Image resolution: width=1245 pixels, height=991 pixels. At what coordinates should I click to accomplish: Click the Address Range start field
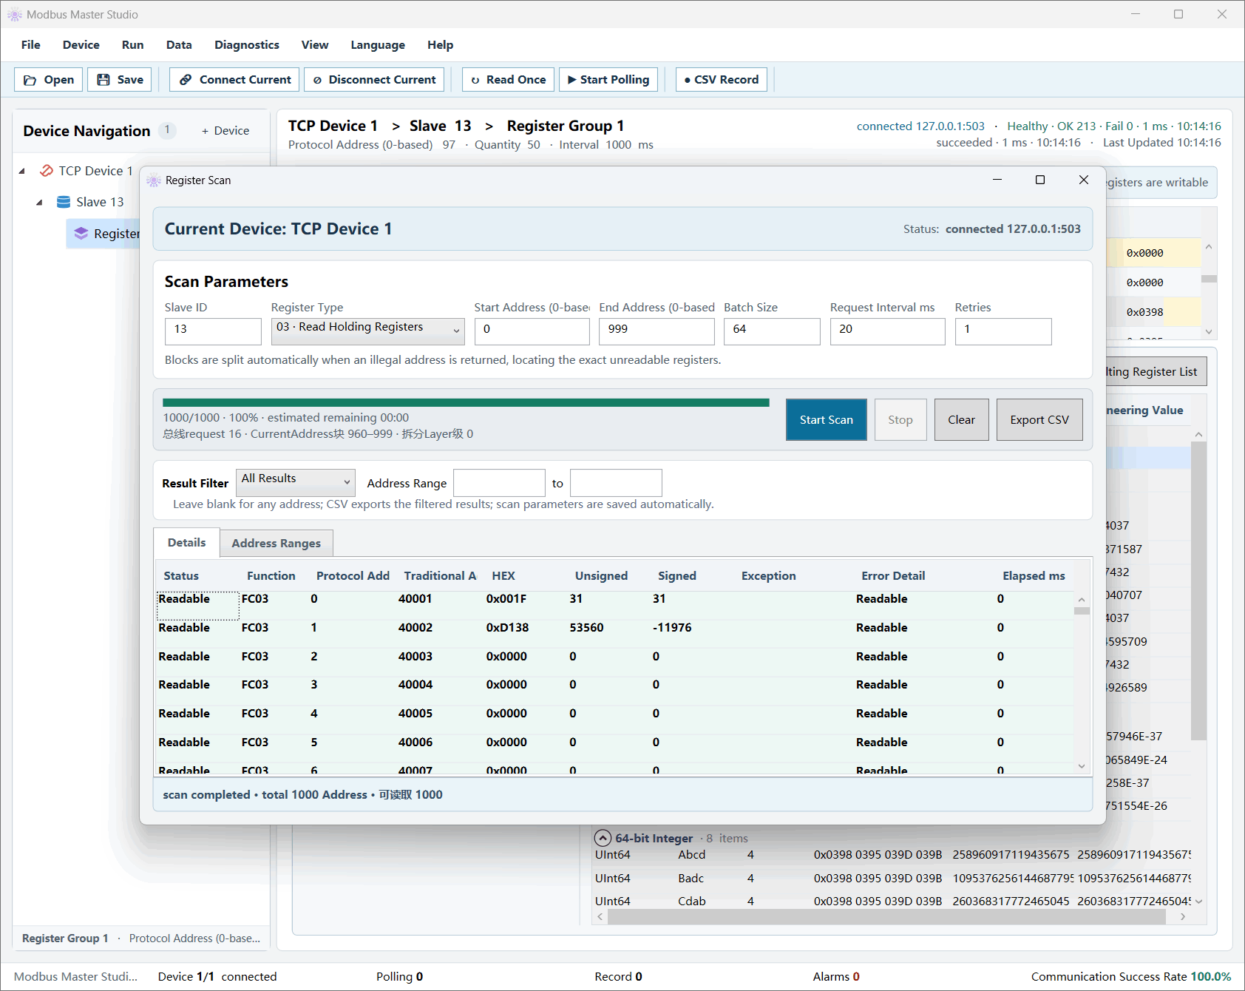point(499,483)
